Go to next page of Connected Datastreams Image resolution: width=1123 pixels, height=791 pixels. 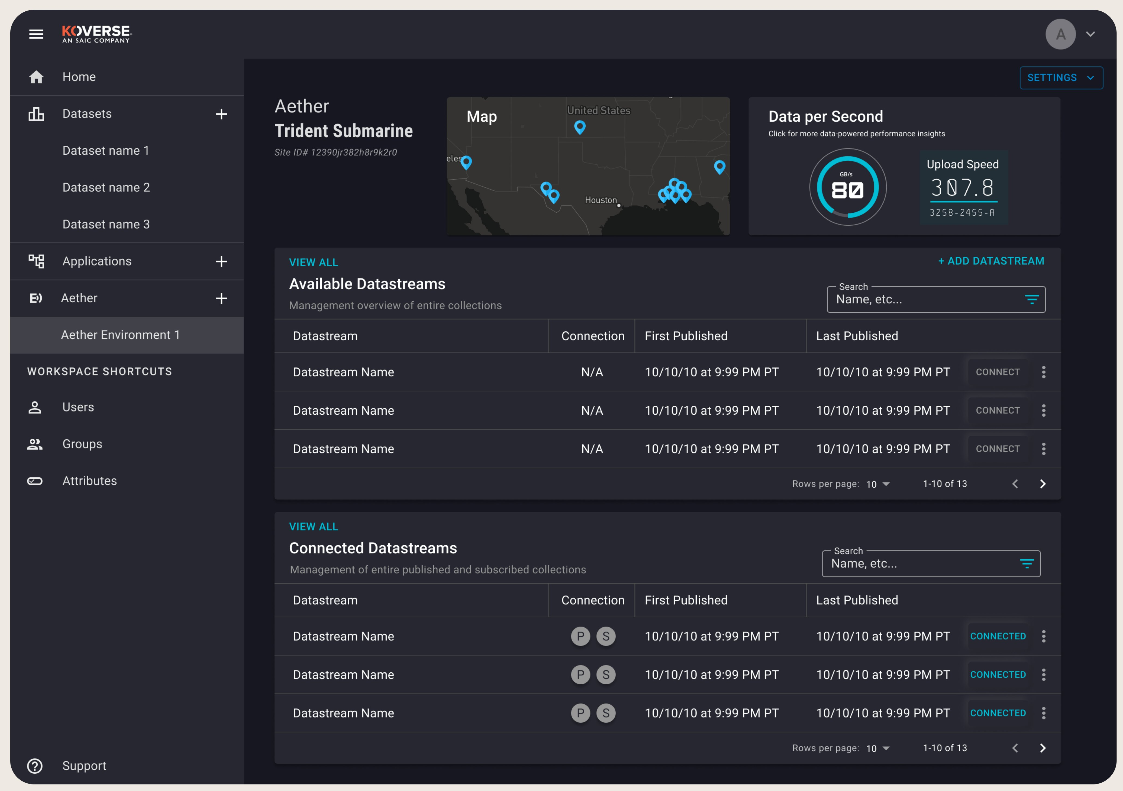pyautogui.click(x=1042, y=748)
